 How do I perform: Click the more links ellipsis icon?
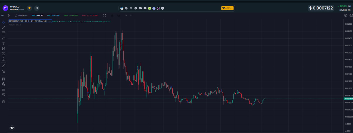click(x=163, y=8)
